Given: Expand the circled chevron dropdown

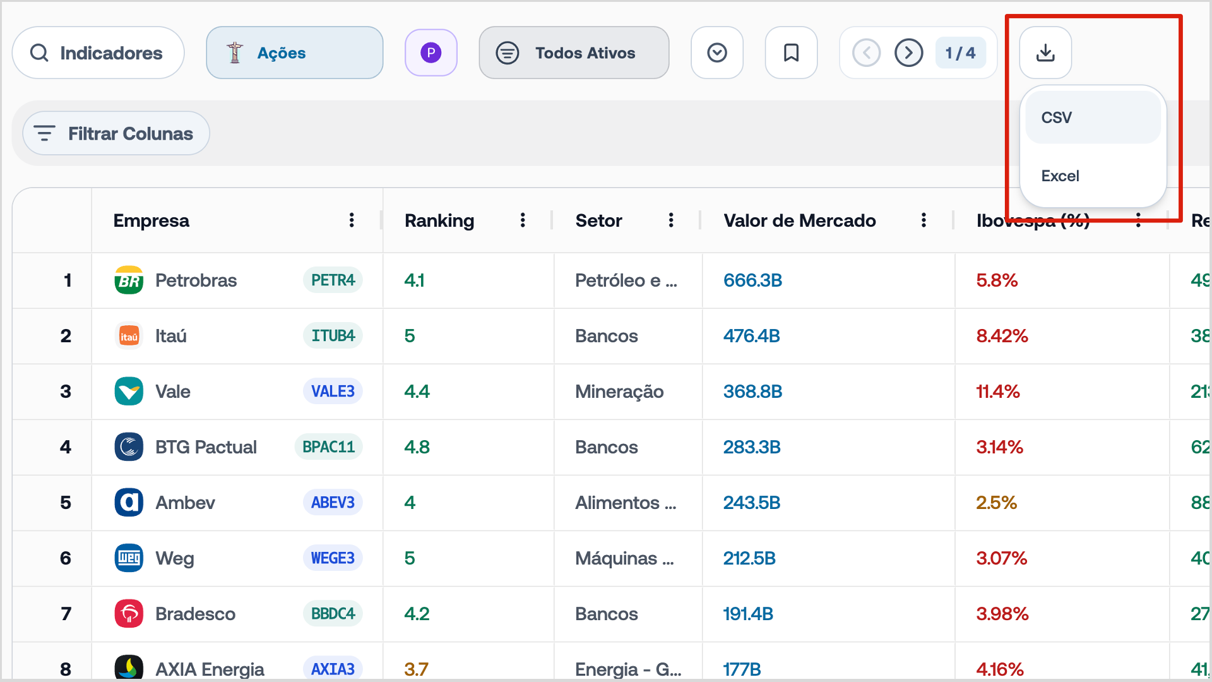Looking at the screenshot, I should pyautogui.click(x=717, y=53).
